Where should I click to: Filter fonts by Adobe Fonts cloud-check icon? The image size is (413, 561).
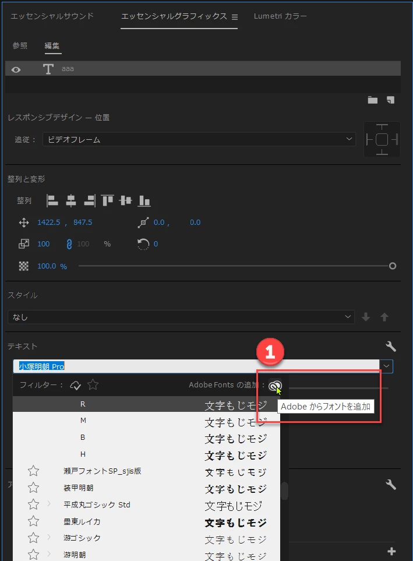[75, 385]
